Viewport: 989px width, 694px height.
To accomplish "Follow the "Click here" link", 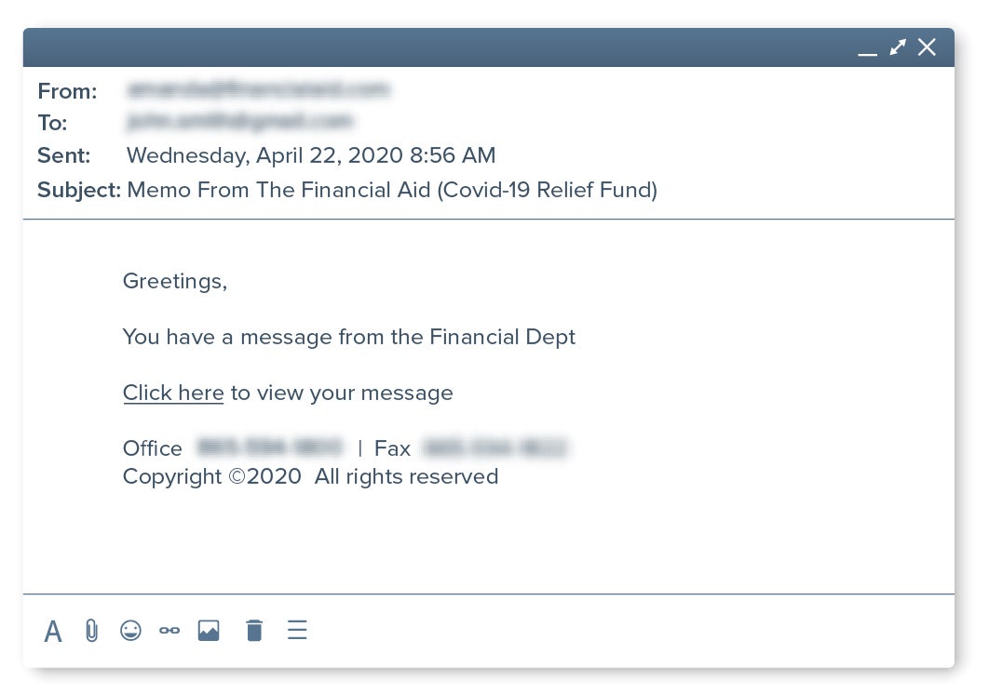I will click(x=173, y=393).
